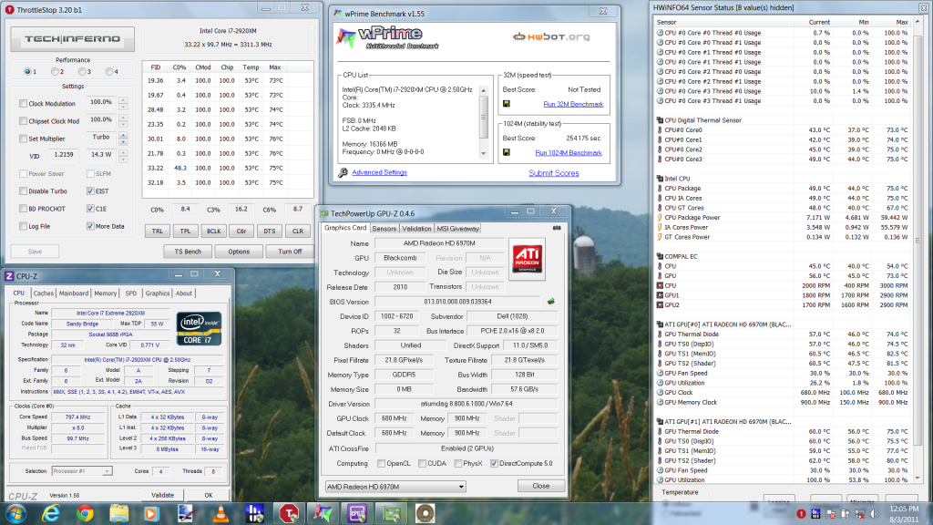
Task: Click the CPU-Z Validate button
Action: [x=162, y=495]
